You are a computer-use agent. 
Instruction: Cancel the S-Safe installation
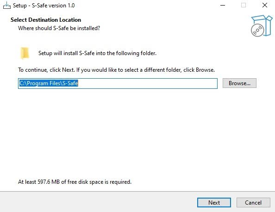253,203
